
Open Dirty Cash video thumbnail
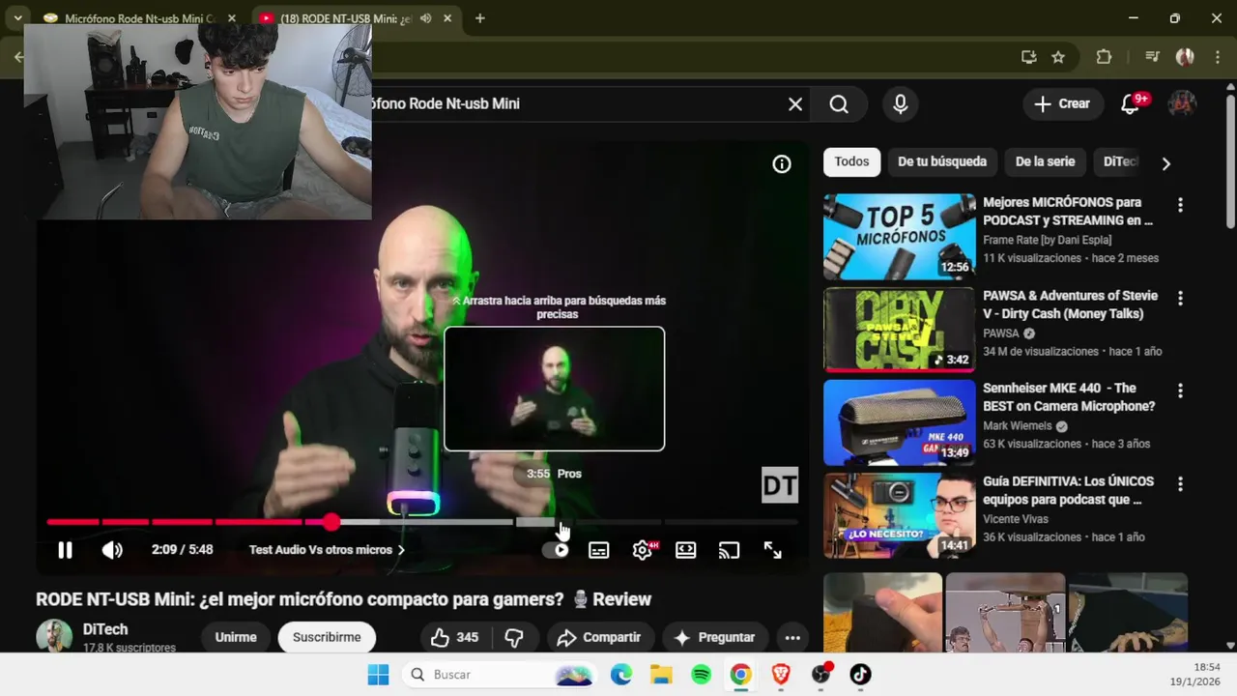900,330
